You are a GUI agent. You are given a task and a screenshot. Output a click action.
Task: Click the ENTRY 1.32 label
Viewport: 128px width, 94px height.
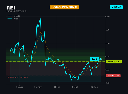pyautogui.click(x=114, y=62)
